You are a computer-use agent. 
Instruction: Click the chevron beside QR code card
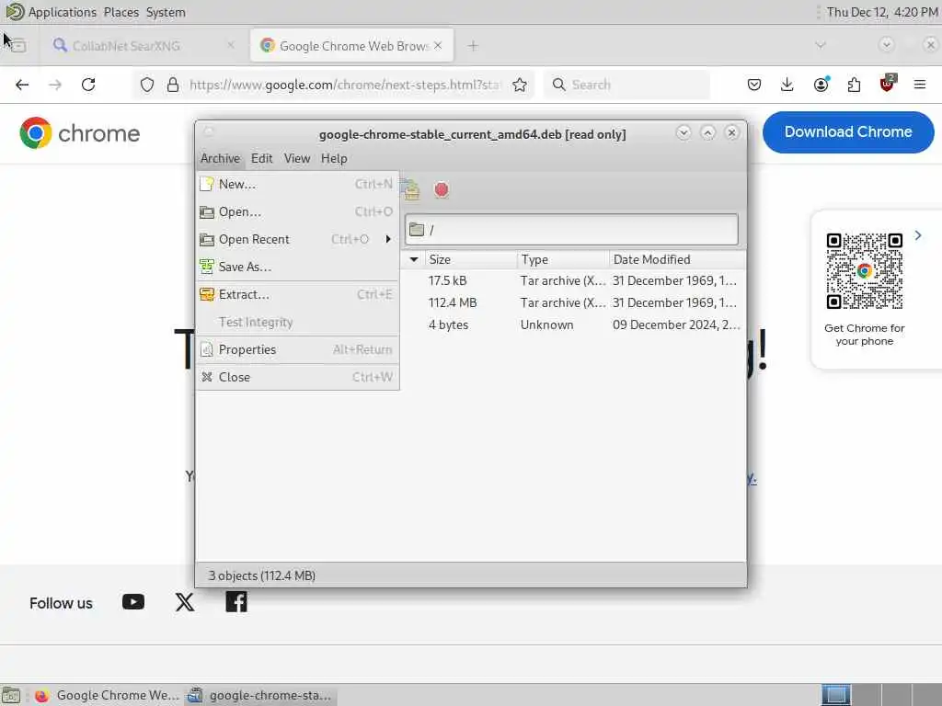pyautogui.click(x=918, y=235)
